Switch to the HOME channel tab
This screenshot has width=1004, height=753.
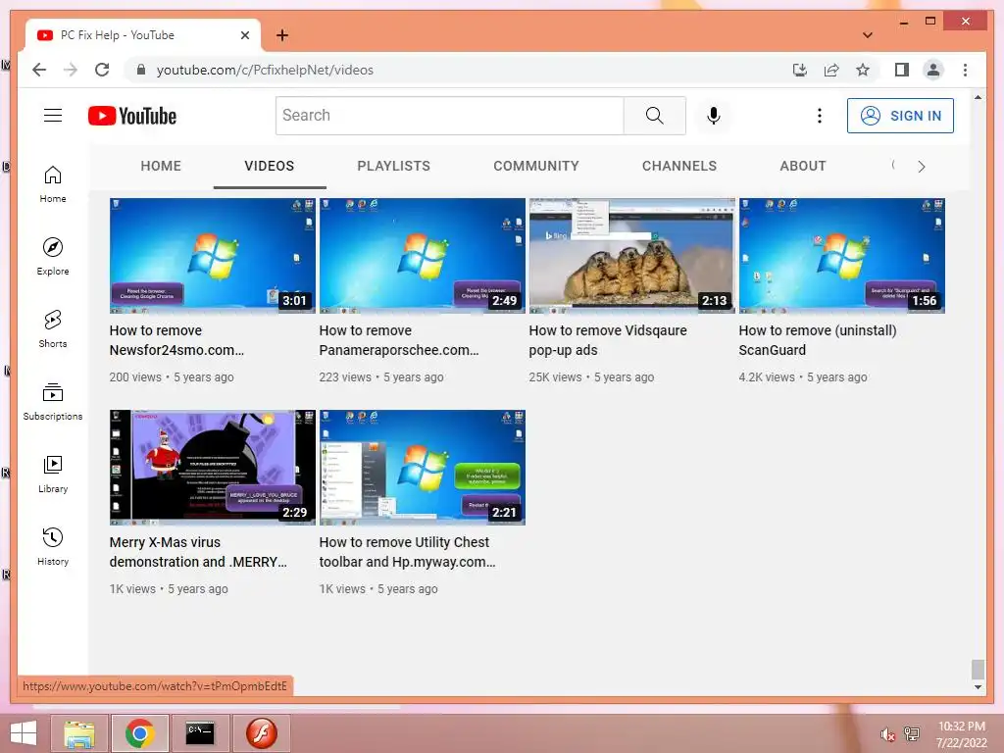click(x=161, y=166)
